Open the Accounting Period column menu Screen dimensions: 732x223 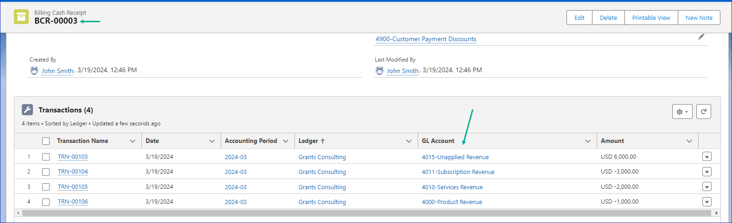click(286, 141)
